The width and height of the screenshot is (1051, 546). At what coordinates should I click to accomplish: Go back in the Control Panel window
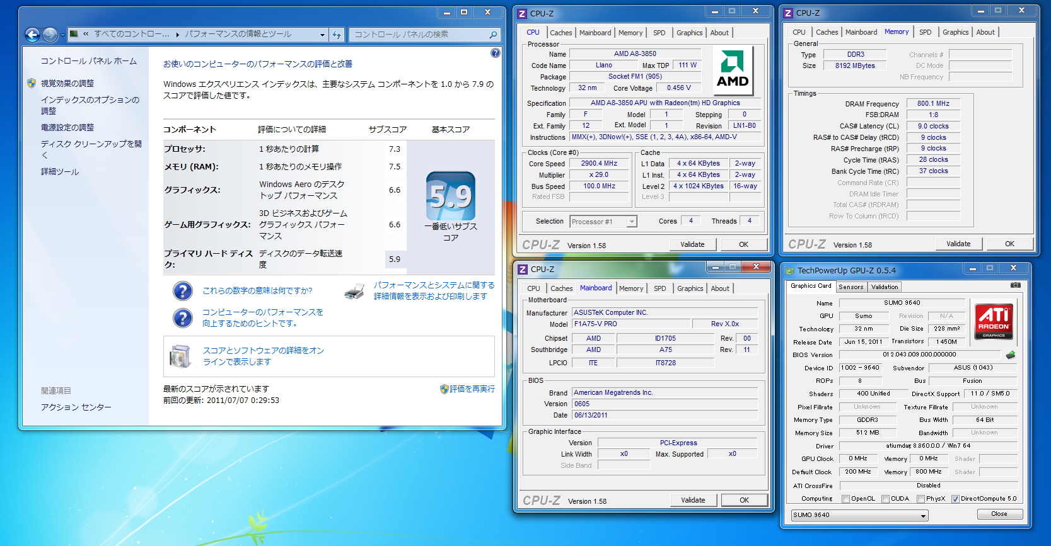click(x=32, y=35)
